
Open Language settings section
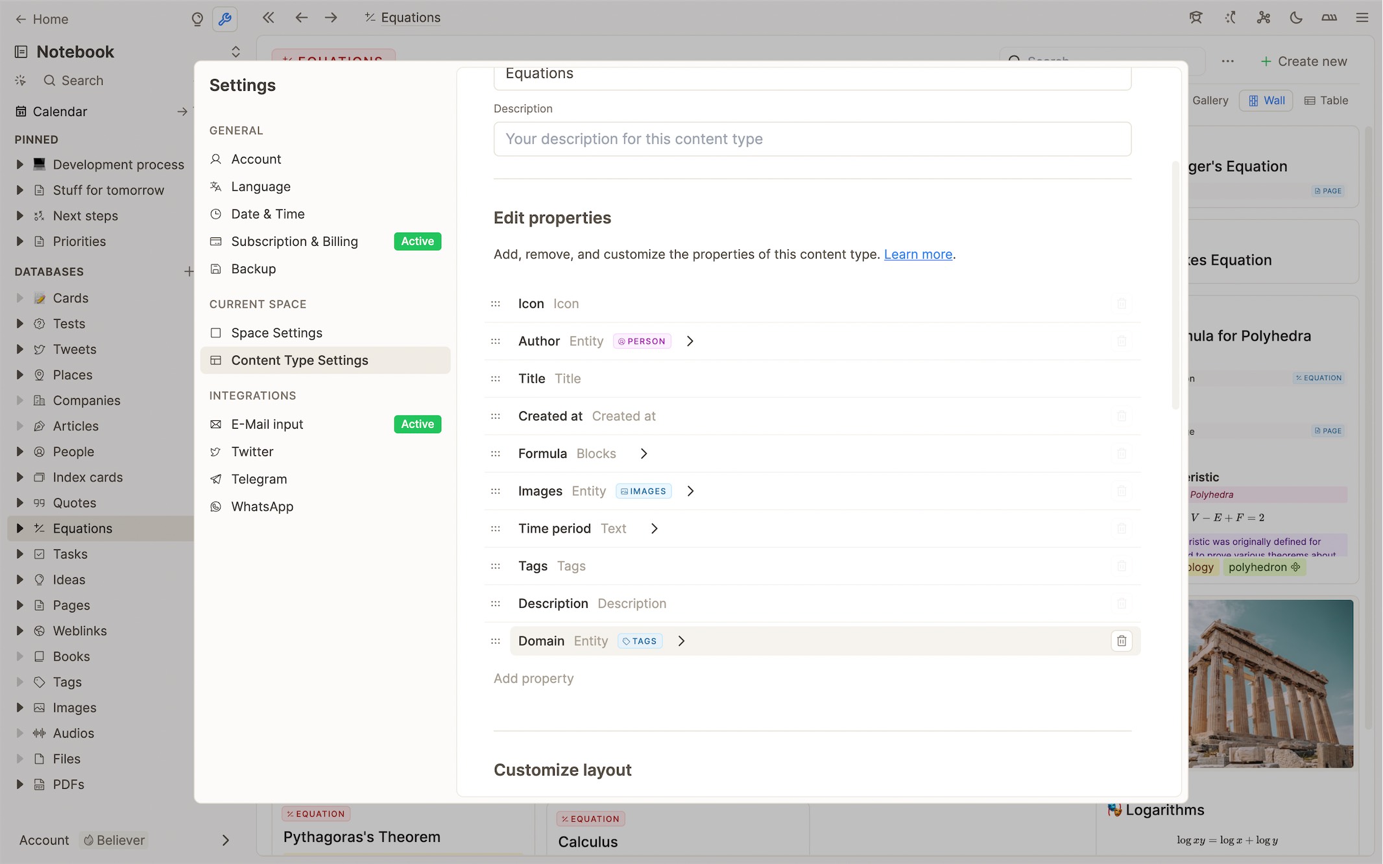coord(325,187)
